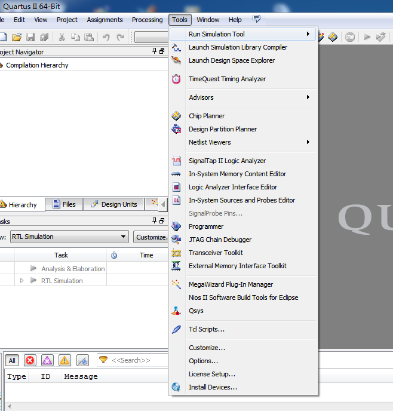Viewport: 393px width, 411px height.
Task: Expand the Advisors submenu
Action: pyautogui.click(x=308, y=97)
